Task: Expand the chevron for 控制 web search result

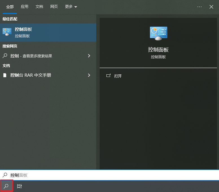Action: [89, 56]
